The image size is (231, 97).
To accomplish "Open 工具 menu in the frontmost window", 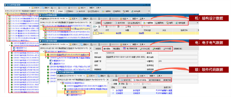I will point(159,76).
